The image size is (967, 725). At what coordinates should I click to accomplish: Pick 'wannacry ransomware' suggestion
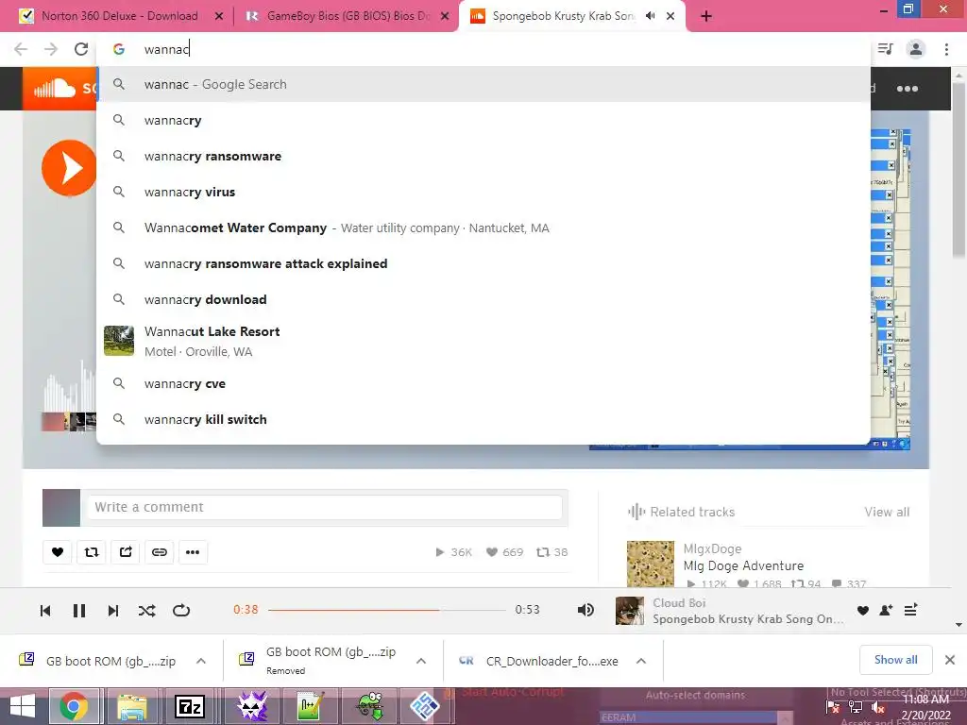[483, 156]
